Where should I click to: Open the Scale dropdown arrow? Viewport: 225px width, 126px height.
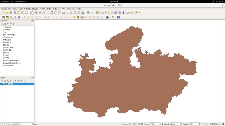pyautogui.click(x=159, y=124)
